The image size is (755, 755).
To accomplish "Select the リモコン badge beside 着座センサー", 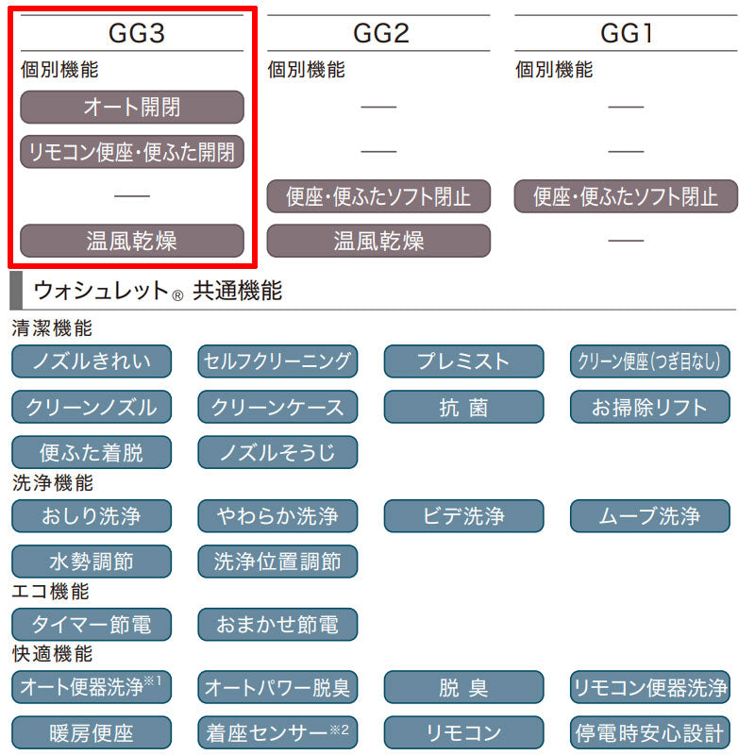I will pos(463,733).
